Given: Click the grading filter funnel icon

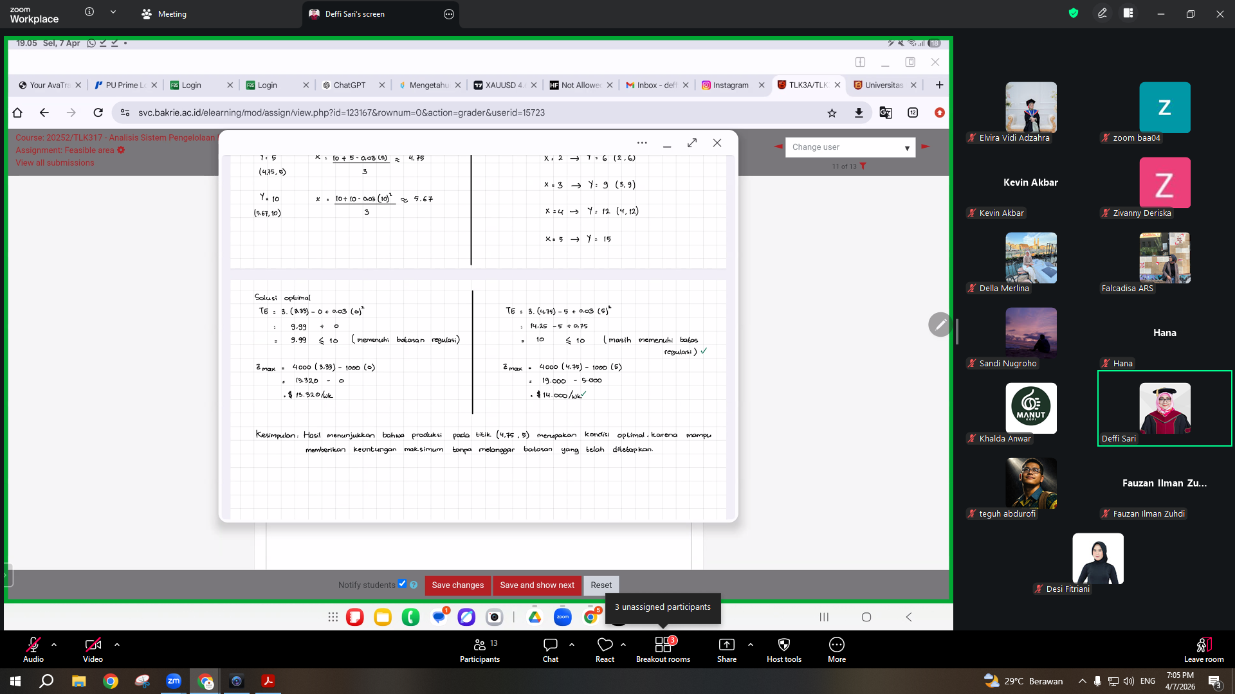Looking at the screenshot, I should tap(863, 166).
